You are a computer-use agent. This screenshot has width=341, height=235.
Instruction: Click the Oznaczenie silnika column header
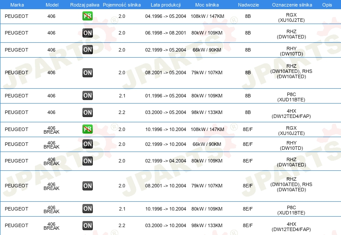click(x=292, y=5)
